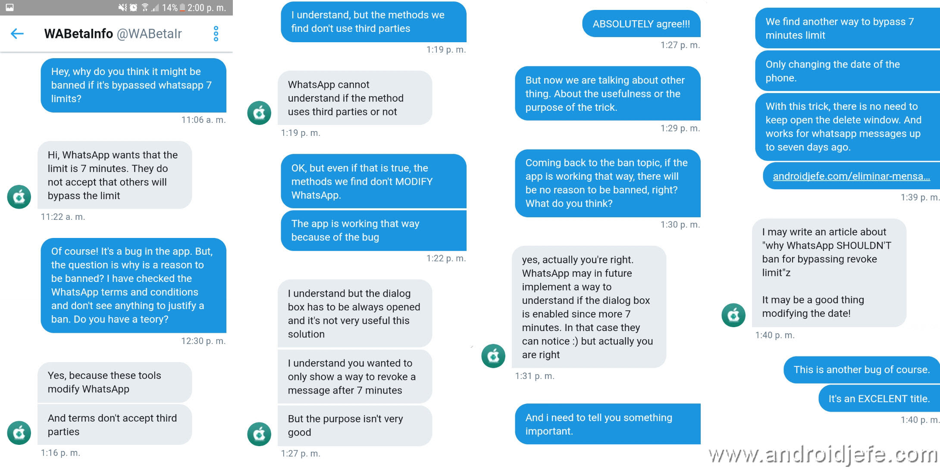The image size is (940, 469).
Task: Select the 'It's an EXCELENT title.' bubble
Action: [879, 399]
